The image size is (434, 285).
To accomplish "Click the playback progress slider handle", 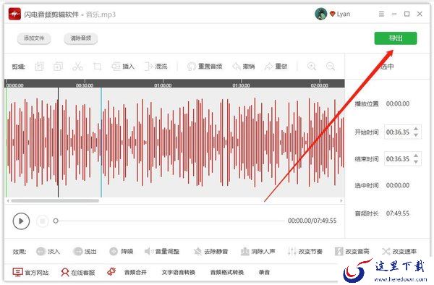I will tap(56, 221).
